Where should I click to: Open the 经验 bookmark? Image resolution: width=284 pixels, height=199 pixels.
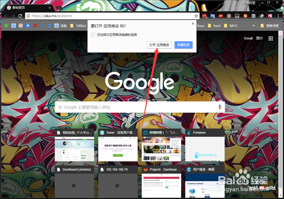(61, 26)
